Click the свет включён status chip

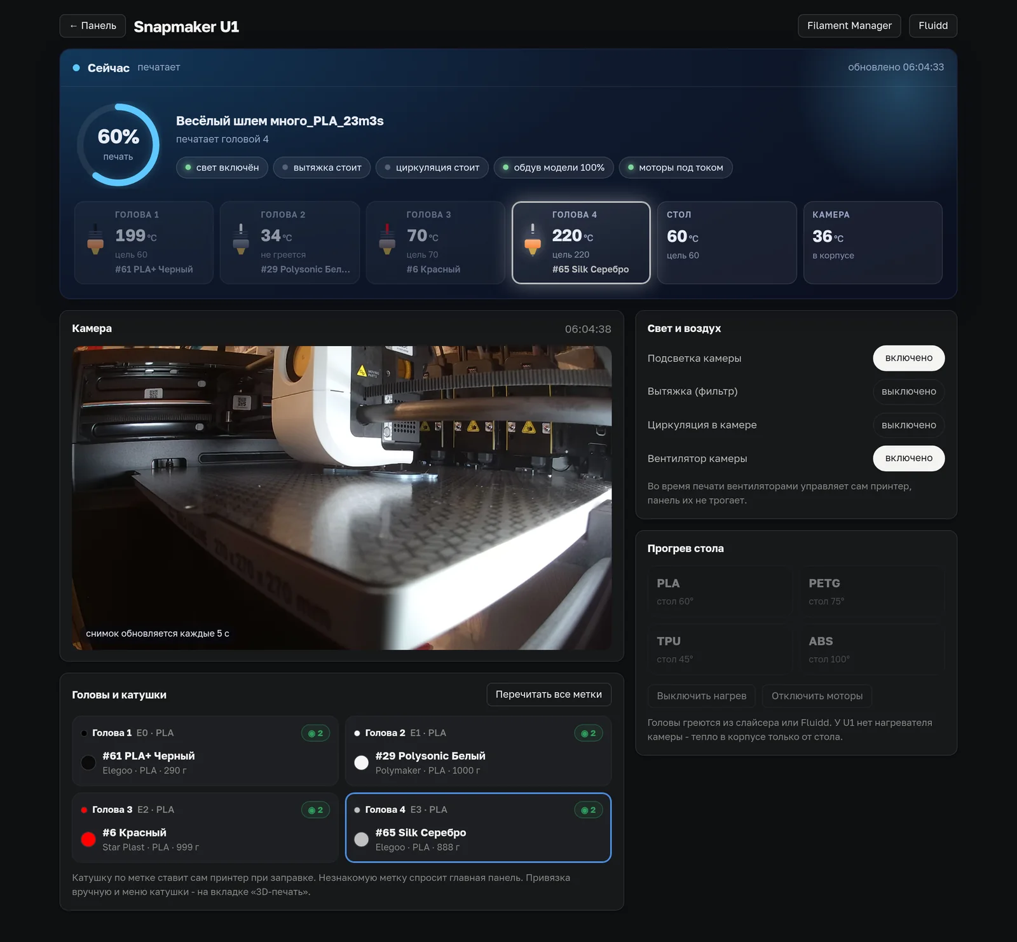pos(222,168)
